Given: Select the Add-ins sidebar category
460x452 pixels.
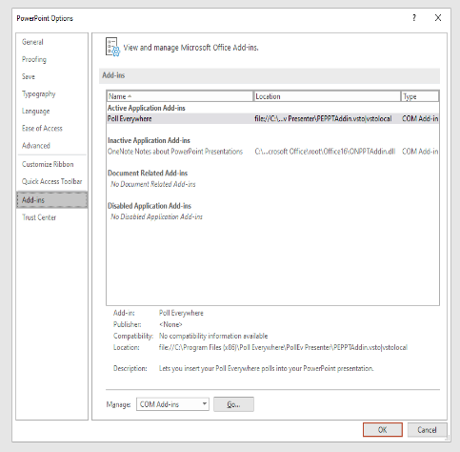Looking at the screenshot, I should [51, 200].
